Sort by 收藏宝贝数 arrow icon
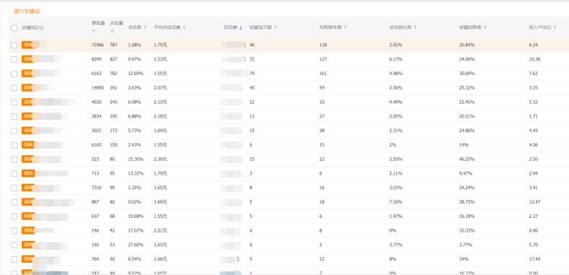This screenshot has height=275, width=569. point(275,27)
